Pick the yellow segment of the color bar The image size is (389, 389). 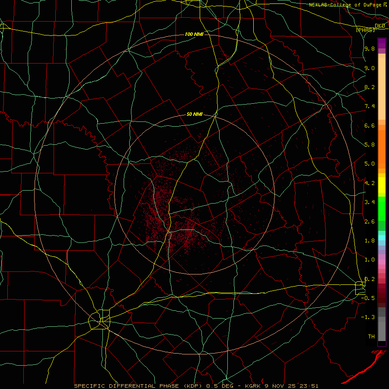click(x=382, y=185)
